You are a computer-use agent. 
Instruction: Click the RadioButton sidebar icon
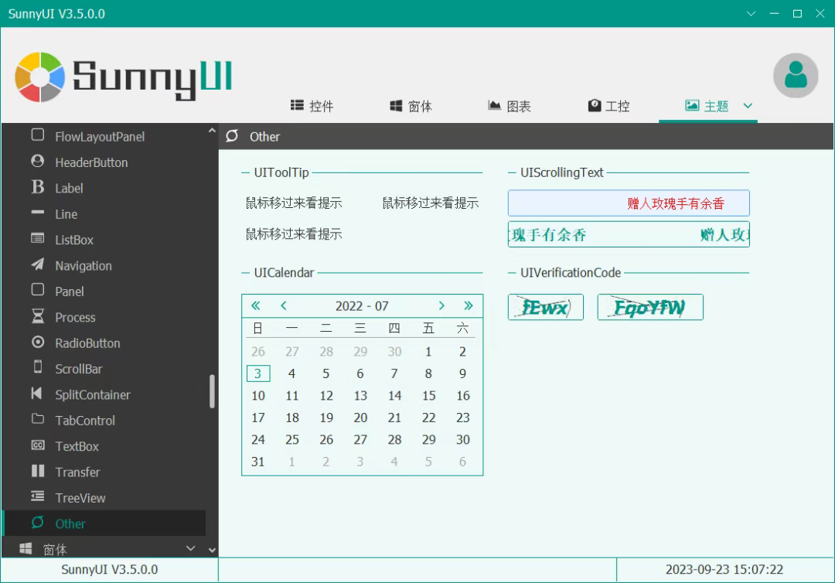click(37, 343)
